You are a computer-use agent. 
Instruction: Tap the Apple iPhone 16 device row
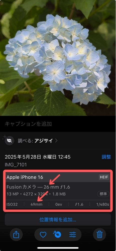click(x=58, y=177)
